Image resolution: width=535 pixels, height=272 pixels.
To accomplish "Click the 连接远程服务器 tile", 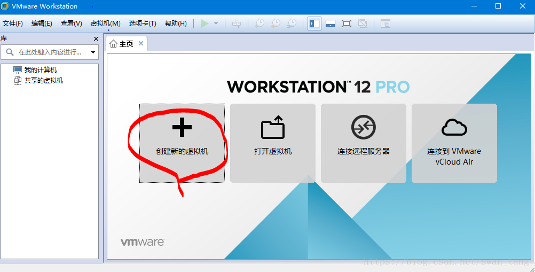I will coord(364,143).
